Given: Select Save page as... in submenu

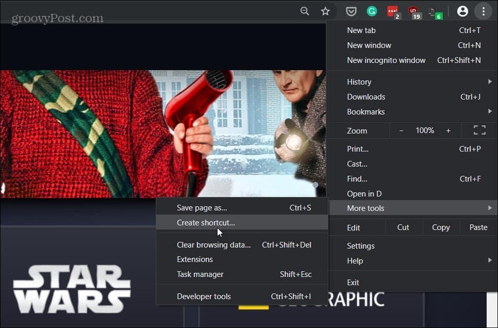Looking at the screenshot, I should coord(242,208).
